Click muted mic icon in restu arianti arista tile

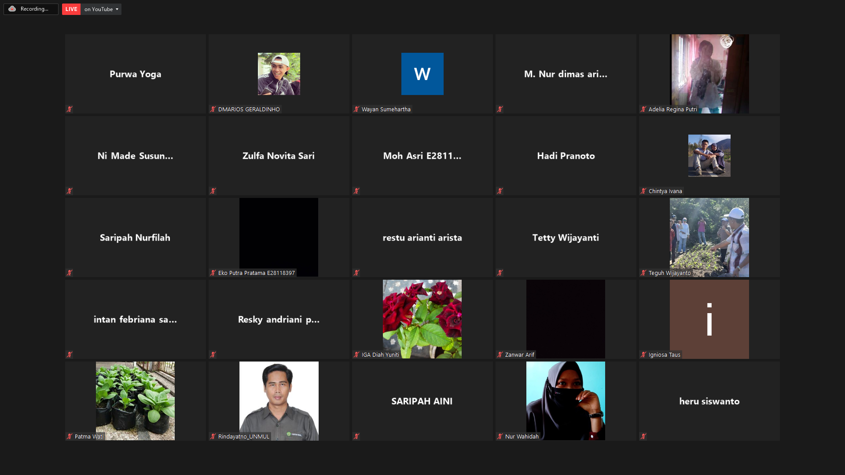(x=356, y=273)
